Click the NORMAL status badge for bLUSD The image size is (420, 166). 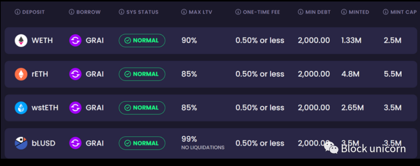[x=142, y=143]
